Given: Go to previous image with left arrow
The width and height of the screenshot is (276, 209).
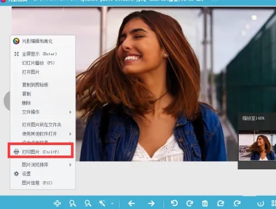Looking at the screenshot, I should click(x=131, y=203).
